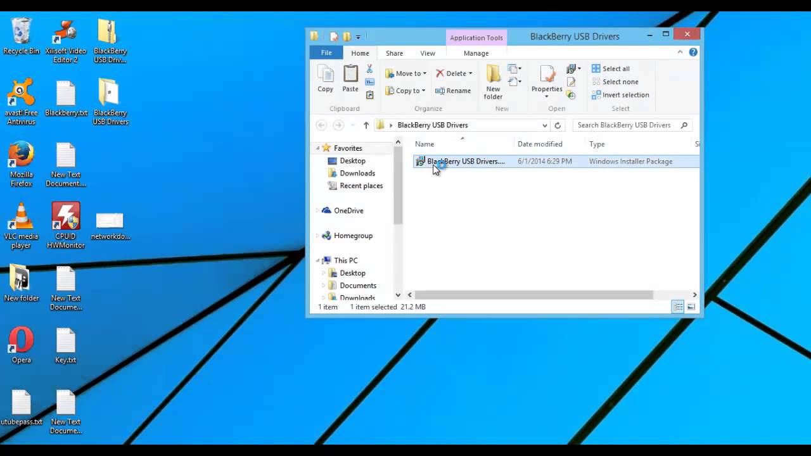Click the Properties checkmark icon
The image size is (811, 456).
pyautogui.click(x=547, y=75)
